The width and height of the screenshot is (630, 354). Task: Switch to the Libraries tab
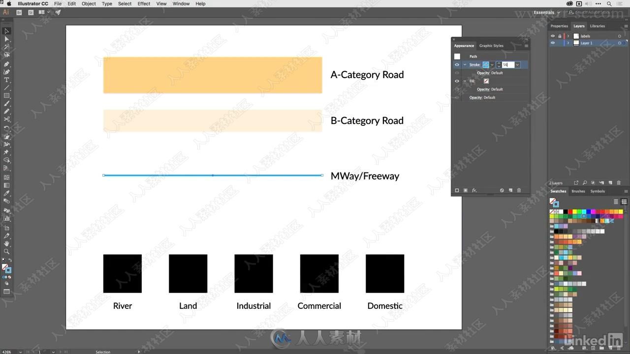tap(598, 26)
